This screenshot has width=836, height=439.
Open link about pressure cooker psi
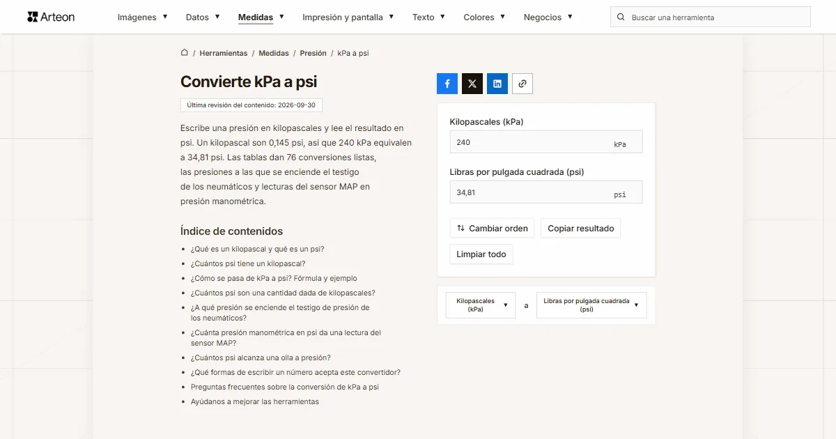[261, 357]
